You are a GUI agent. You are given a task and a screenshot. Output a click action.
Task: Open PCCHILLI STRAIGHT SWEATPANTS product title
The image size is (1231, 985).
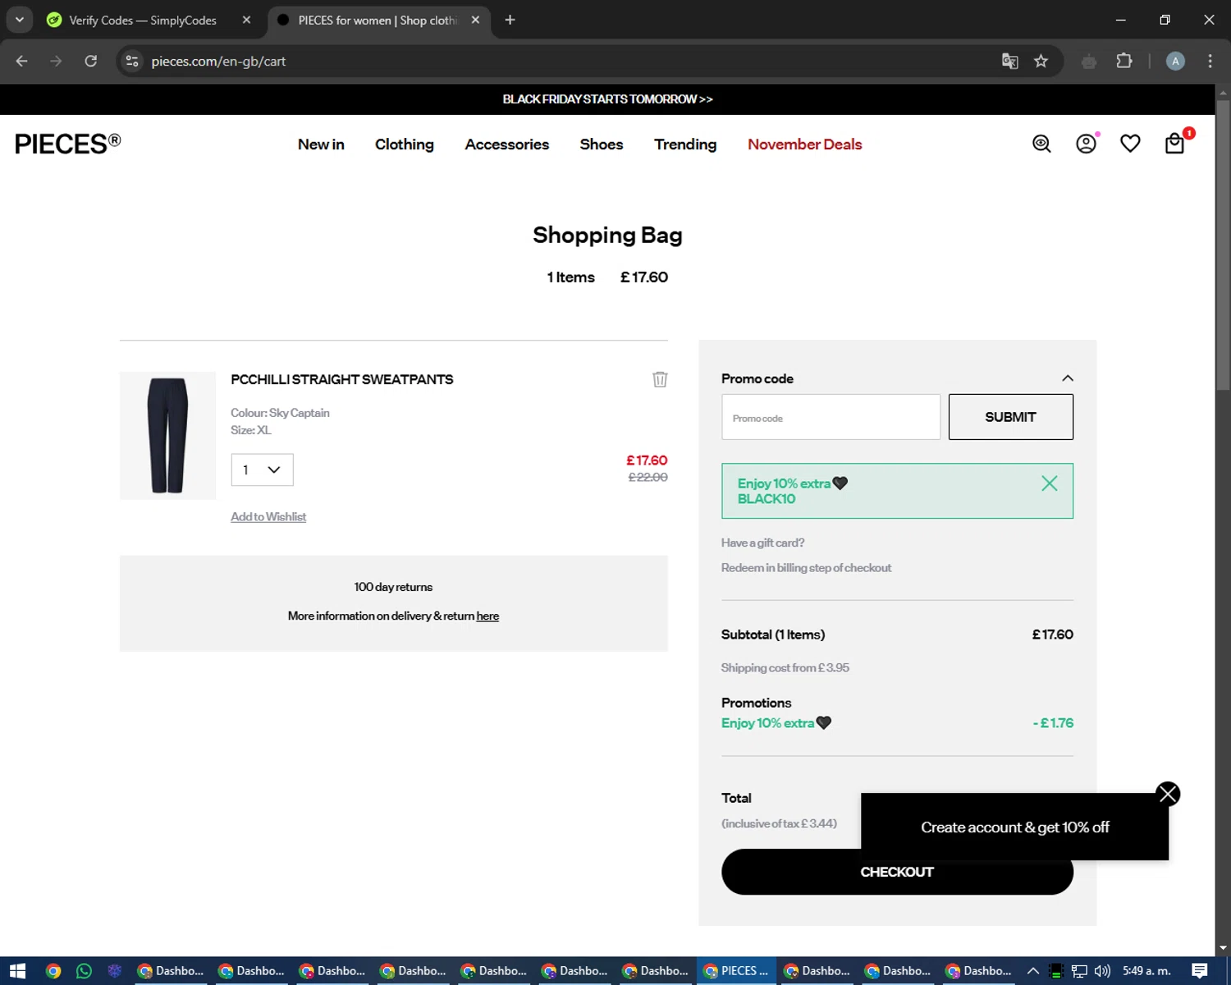[341, 379]
